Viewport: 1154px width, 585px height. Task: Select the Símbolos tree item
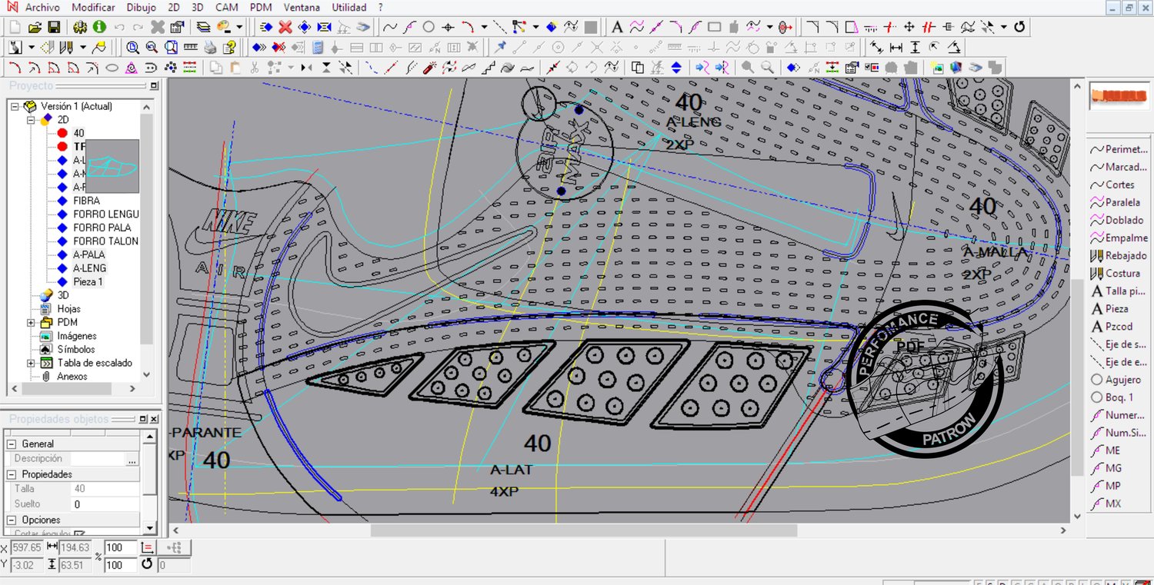click(x=76, y=349)
